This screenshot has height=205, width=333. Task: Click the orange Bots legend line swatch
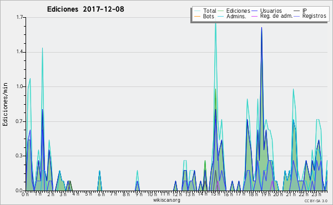(197, 16)
